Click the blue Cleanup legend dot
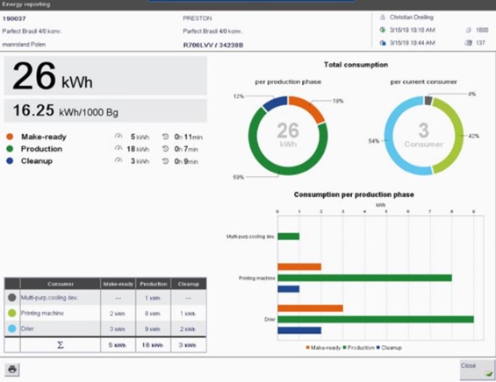The height and width of the screenshot is (382, 496). click(10, 161)
